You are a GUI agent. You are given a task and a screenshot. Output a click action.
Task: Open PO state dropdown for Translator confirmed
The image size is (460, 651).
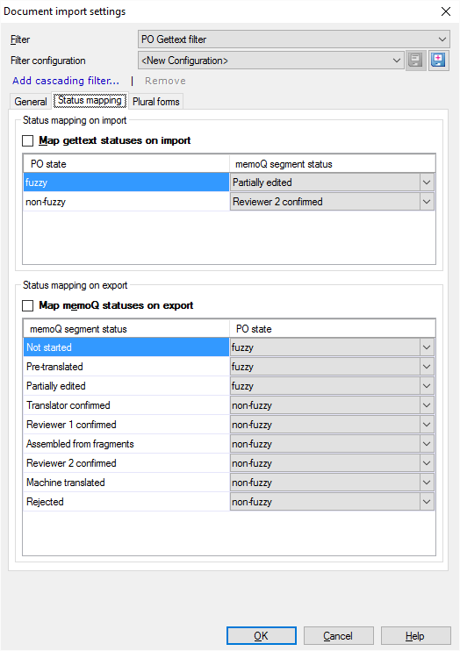tap(332, 405)
